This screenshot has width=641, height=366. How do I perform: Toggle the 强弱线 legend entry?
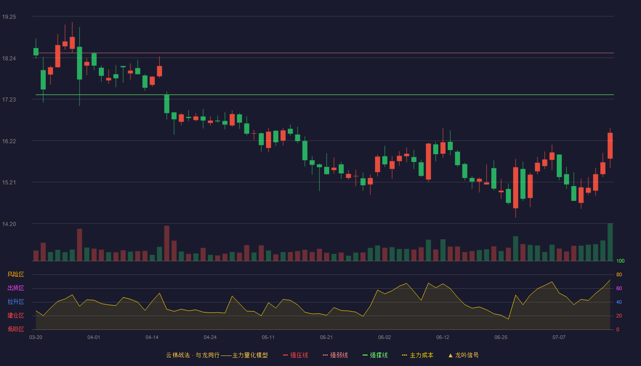pyautogui.click(x=335, y=355)
